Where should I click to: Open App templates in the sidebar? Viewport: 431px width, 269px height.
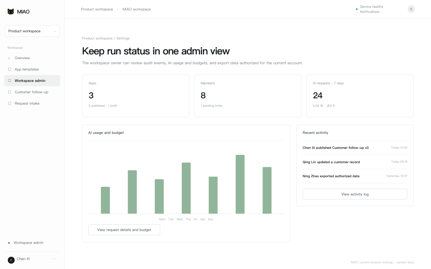coord(32,69)
